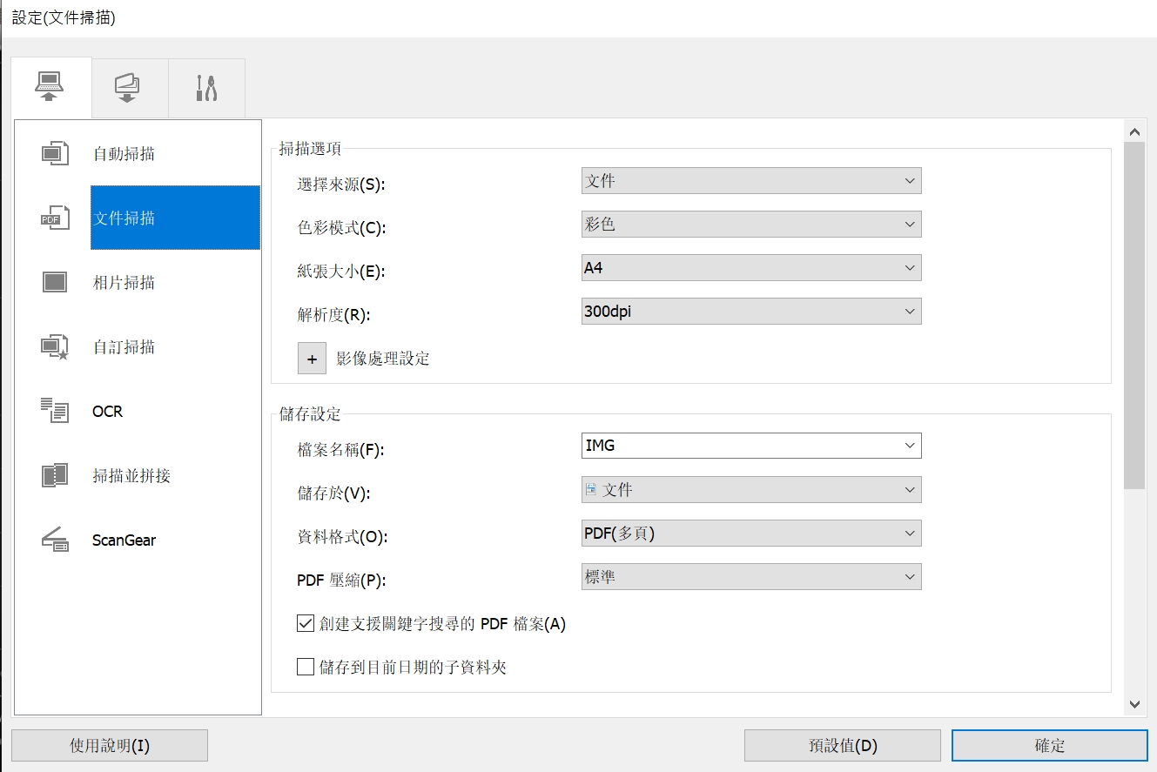Switch to the scan-from-operation-panel tab

point(129,88)
